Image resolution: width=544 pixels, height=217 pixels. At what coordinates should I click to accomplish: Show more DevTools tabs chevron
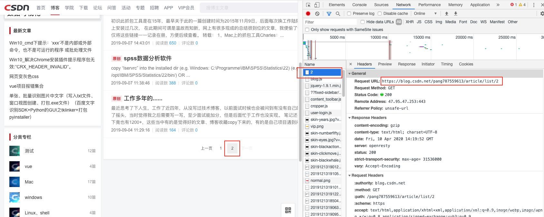pyautogui.click(x=498, y=5)
